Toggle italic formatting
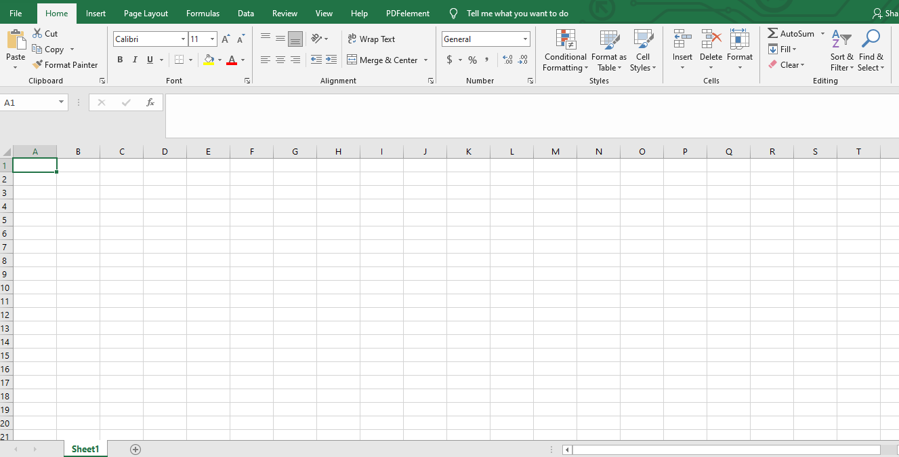The height and width of the screenshot is (457, 899). coord(134,60)
